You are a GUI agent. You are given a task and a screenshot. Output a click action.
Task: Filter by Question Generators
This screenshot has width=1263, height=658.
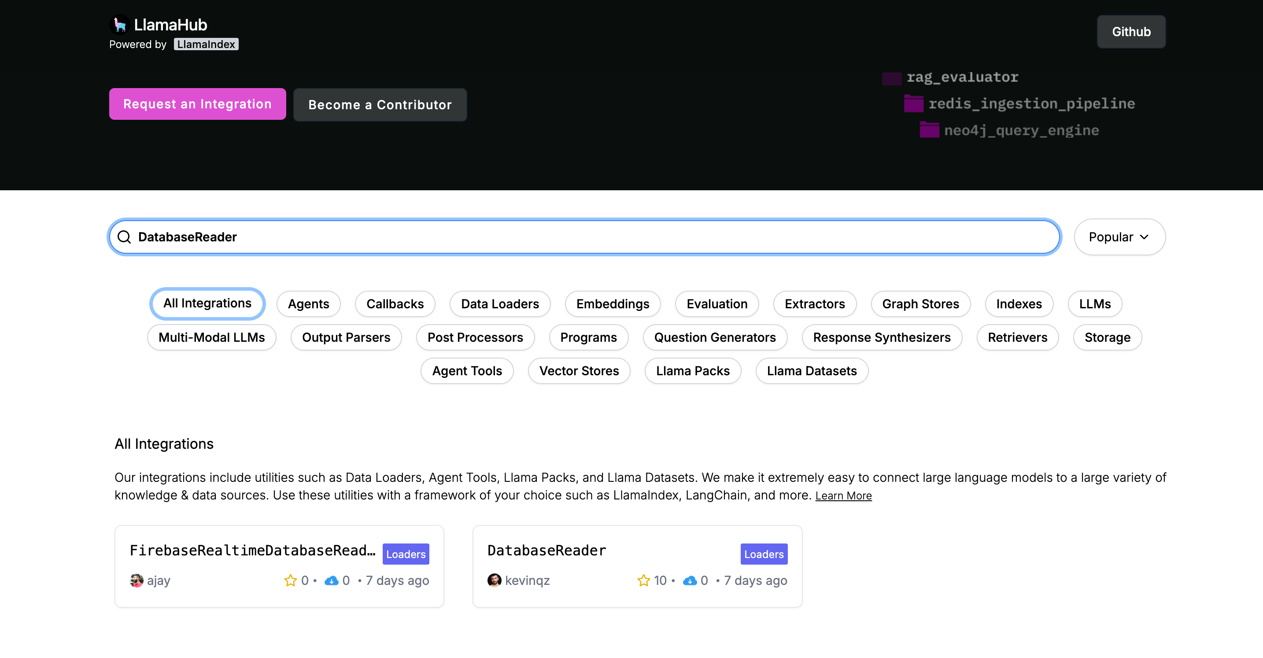coord(715,337)
